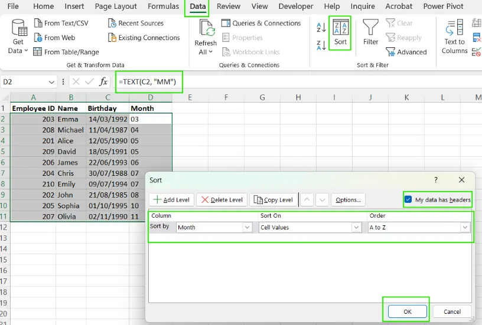This screenshot has width=482, height=325.
Task: Expand the Name Box dropdown arrow
Action: [x=53, y=82]
